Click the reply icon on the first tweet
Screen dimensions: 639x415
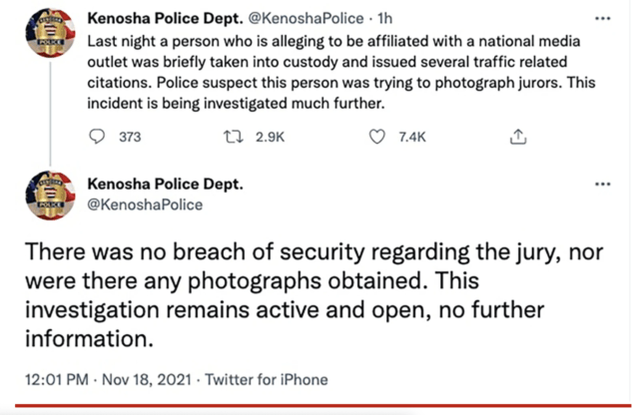[97, 137]
